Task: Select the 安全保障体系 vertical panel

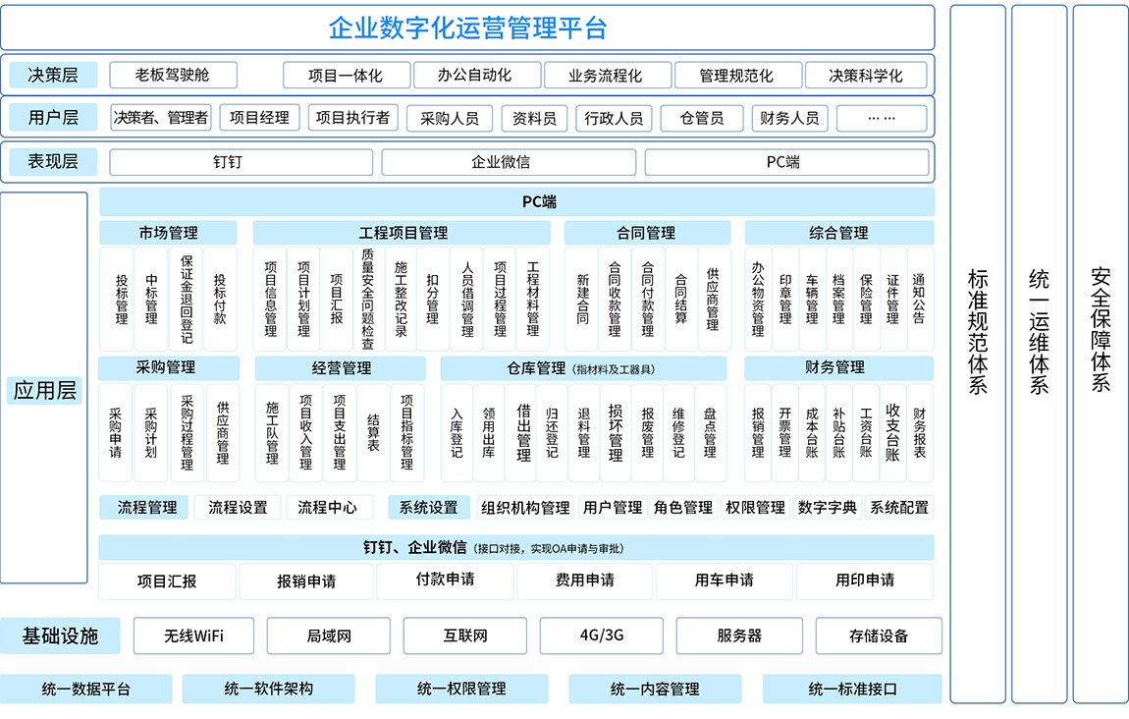Action: (x=1100, y=354)
